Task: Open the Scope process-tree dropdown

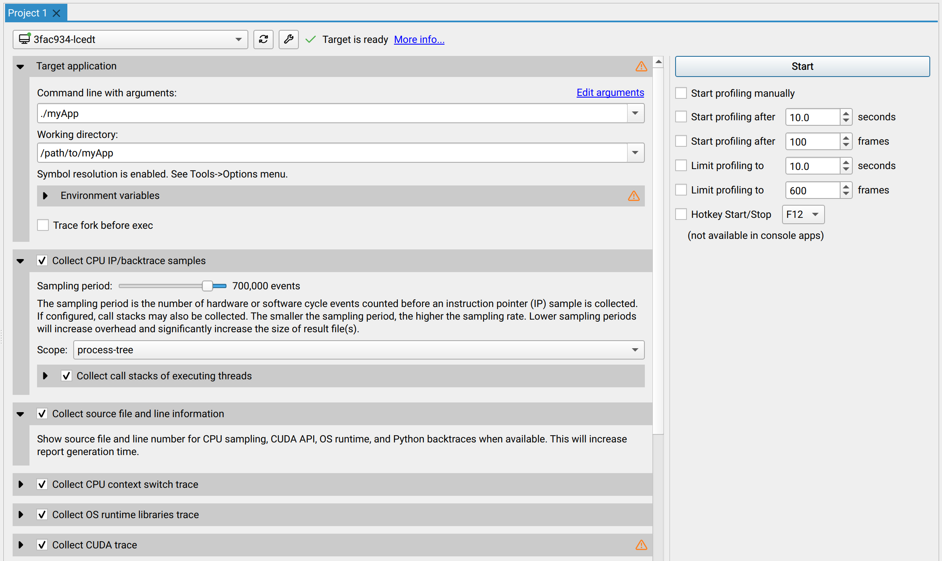Action: point(359,350)
